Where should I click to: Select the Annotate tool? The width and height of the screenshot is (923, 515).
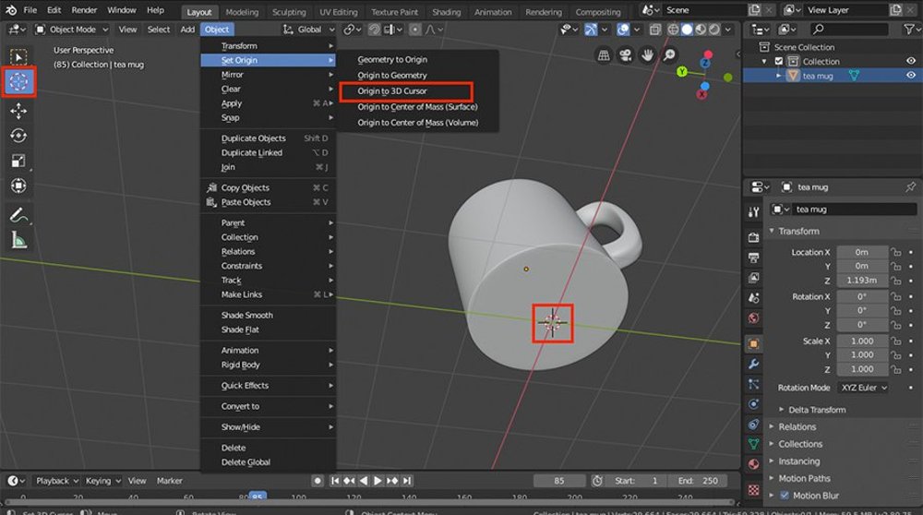18,215
